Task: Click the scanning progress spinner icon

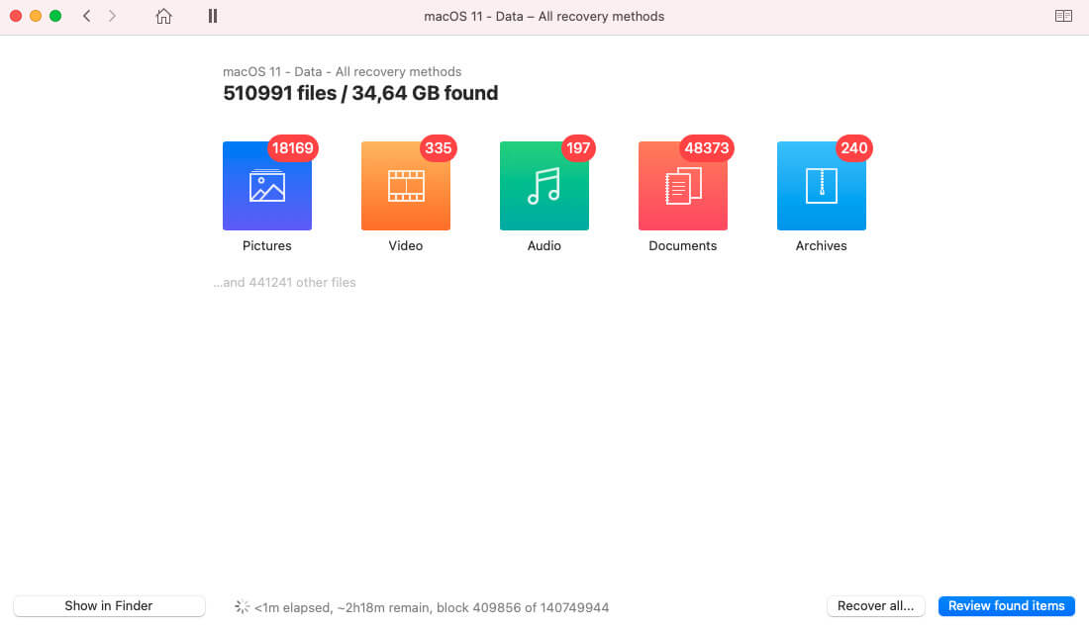Action: pyautogui.click(x=242, y=606)
